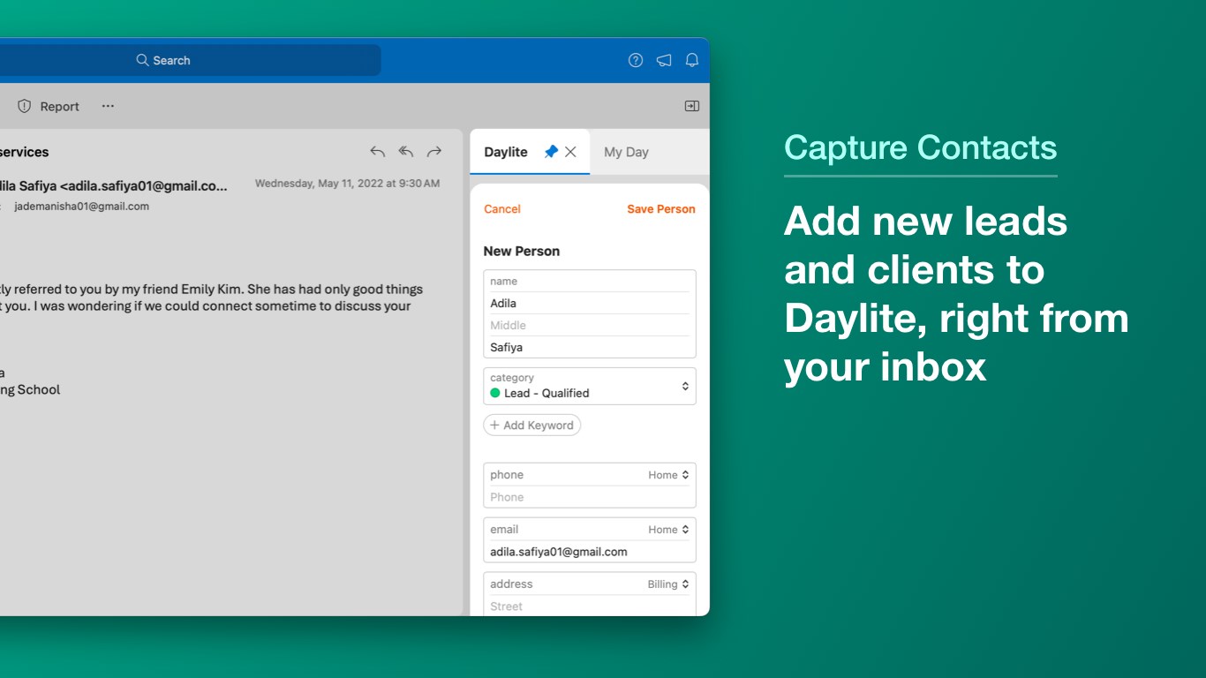The image size is (1206, 678).
Task: Click the date Wednesday, May 11, 2022 at 9:30 AM
Action: [x=347, y=184]
